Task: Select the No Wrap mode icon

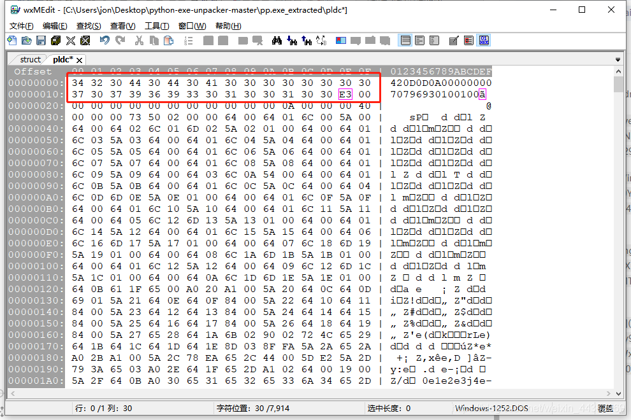Action: [405, 41]
